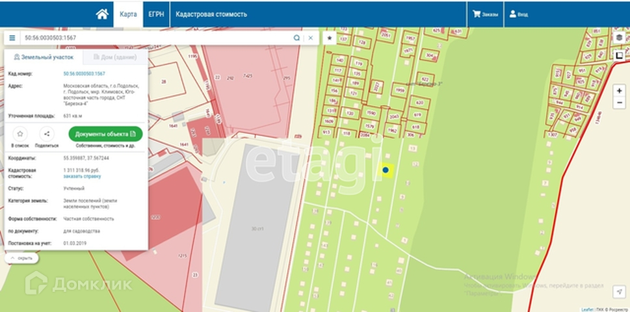Open favorites star next to search bar
This screenshot has width=630, height=312.
(330, 38)
